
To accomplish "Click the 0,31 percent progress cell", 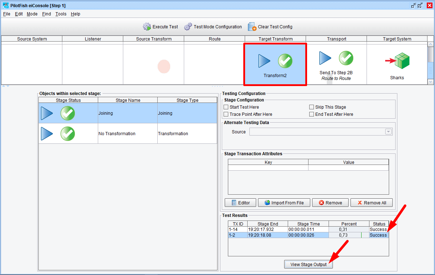I will (x=349, y=229).
